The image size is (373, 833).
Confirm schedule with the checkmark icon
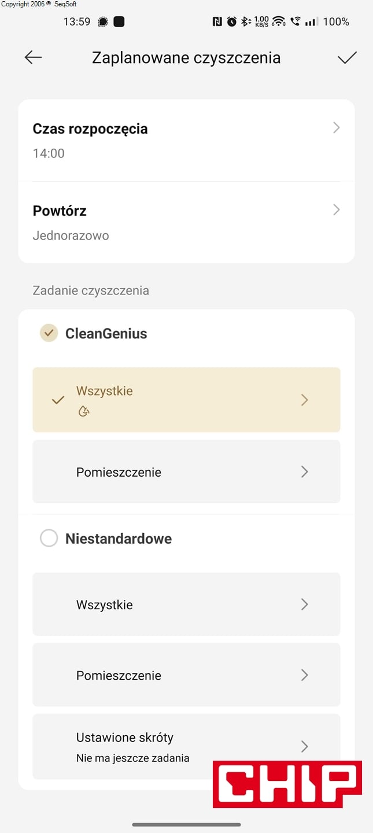pyautogui.click(x=347, y=57)
